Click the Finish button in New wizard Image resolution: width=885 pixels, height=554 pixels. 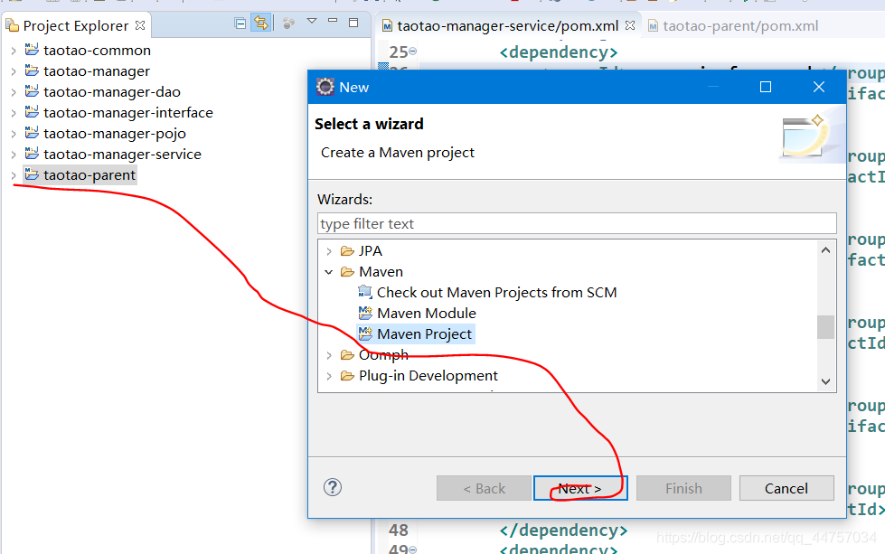tap(683, 488)
